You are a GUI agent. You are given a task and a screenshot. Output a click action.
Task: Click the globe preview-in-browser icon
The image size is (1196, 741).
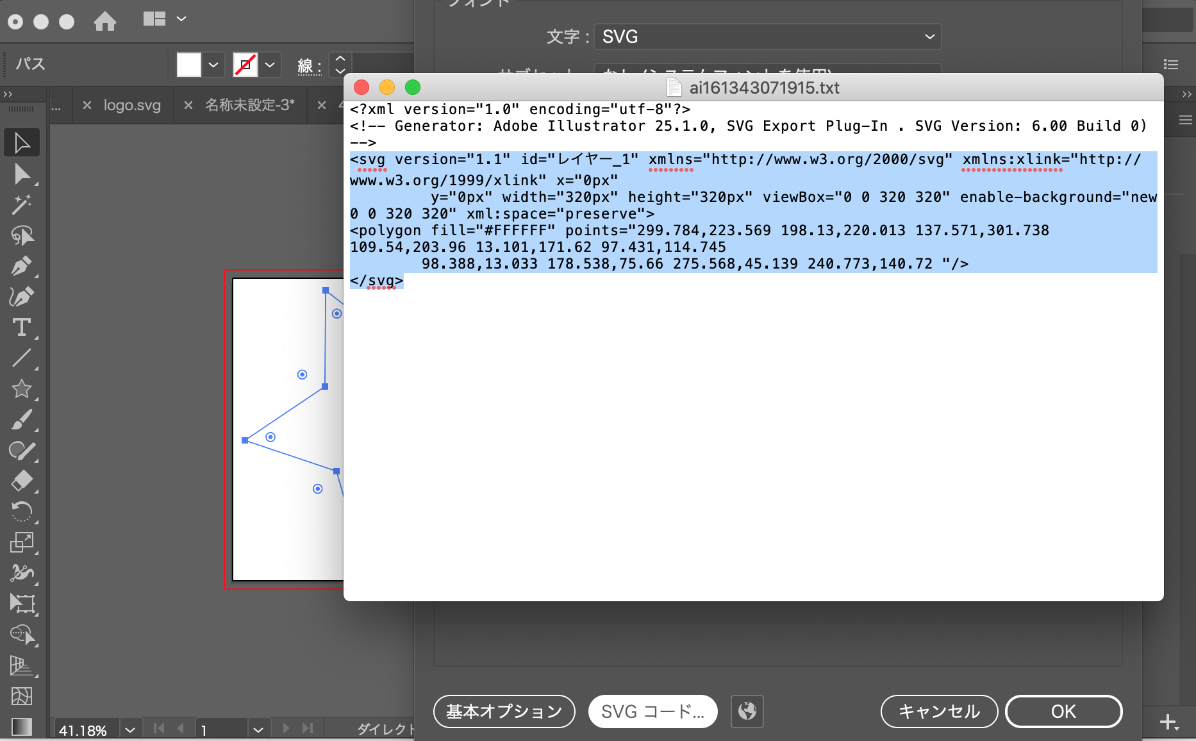pyautogui.click(x=747, y=711)
